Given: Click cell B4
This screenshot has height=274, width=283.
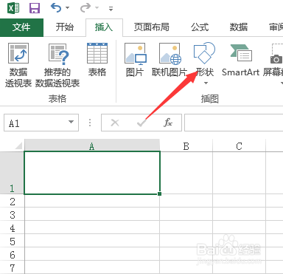Looking at the screenshot, I should [x=186, y=227].
